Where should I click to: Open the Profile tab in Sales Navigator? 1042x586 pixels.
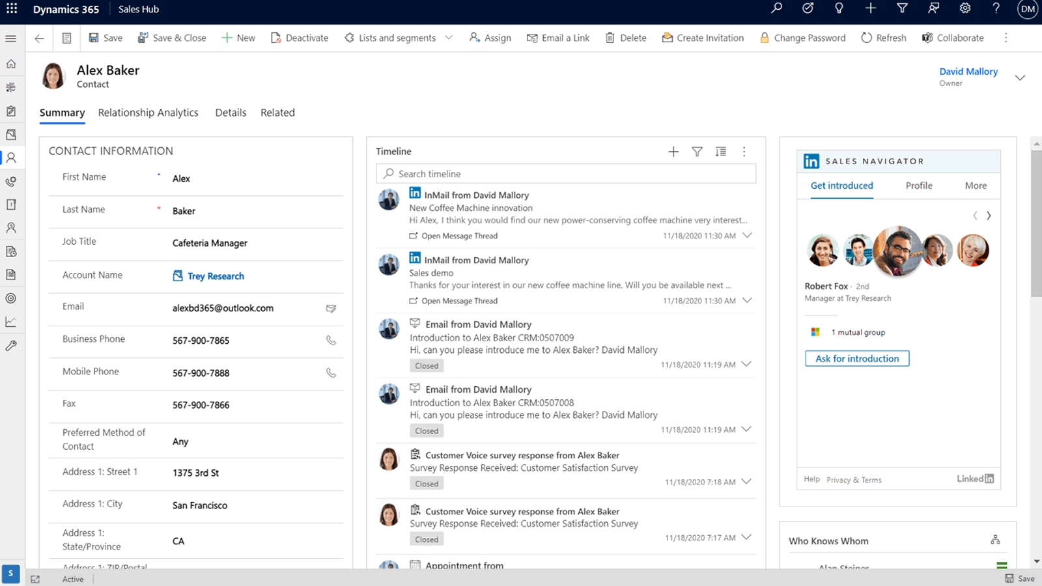[918, 186]
